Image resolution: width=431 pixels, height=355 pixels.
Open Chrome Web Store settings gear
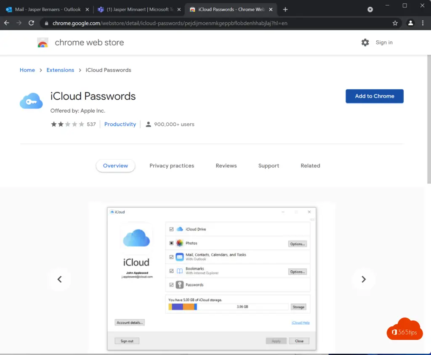point(365,42)
